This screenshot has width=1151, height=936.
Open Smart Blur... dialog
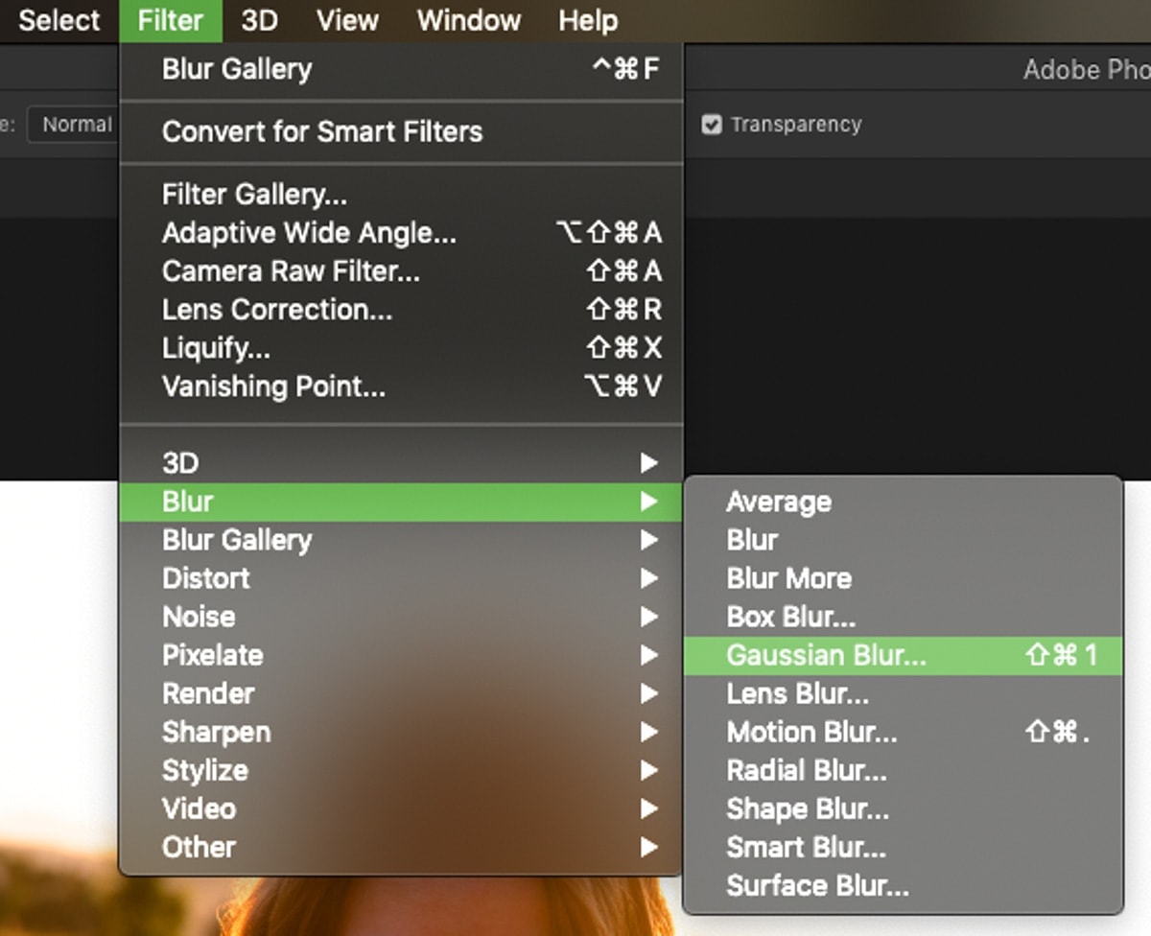pyautogui.click(x=903, y=847)
